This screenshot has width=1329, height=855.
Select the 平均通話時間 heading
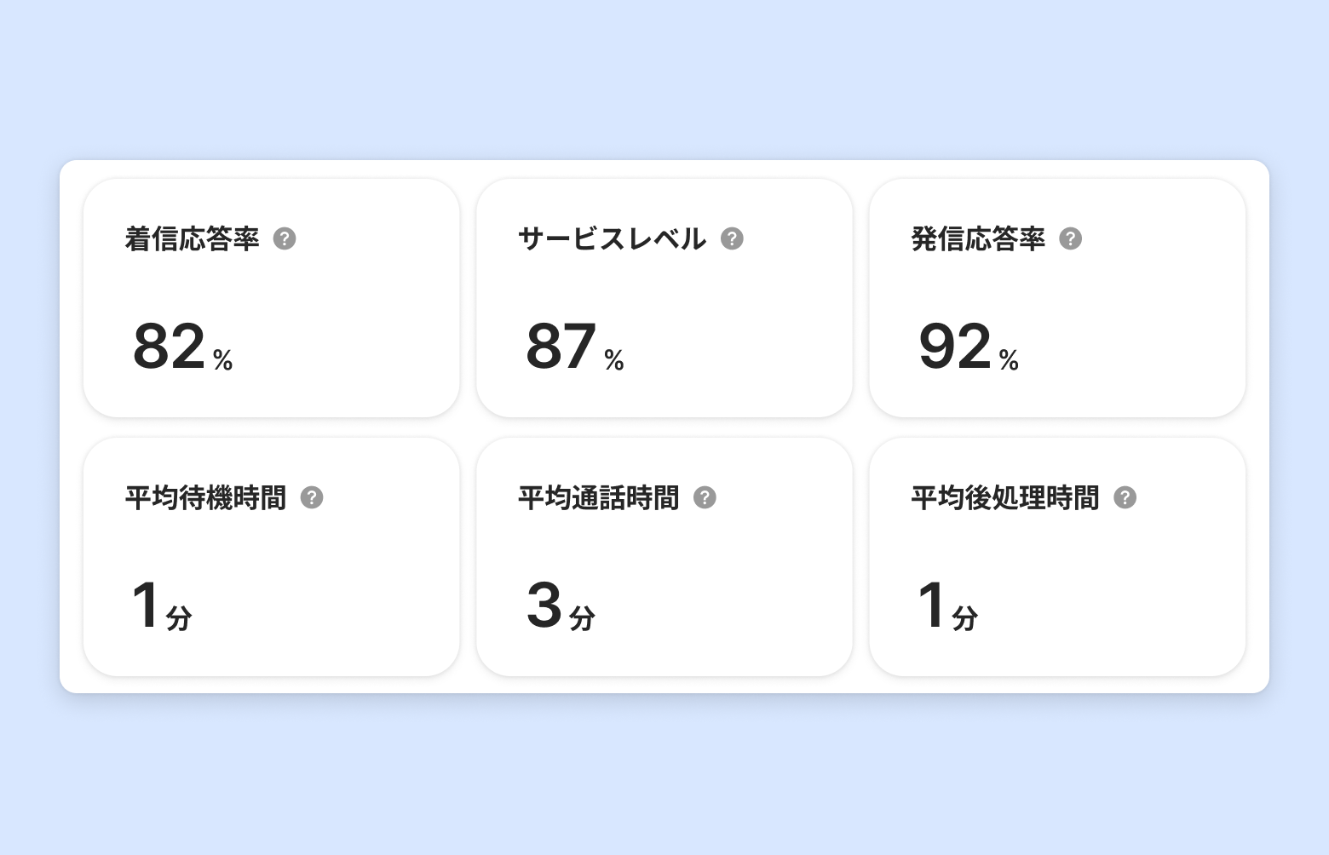tap(598, 498)
